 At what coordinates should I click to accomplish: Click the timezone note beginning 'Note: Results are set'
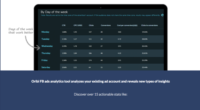pos(101,15)
